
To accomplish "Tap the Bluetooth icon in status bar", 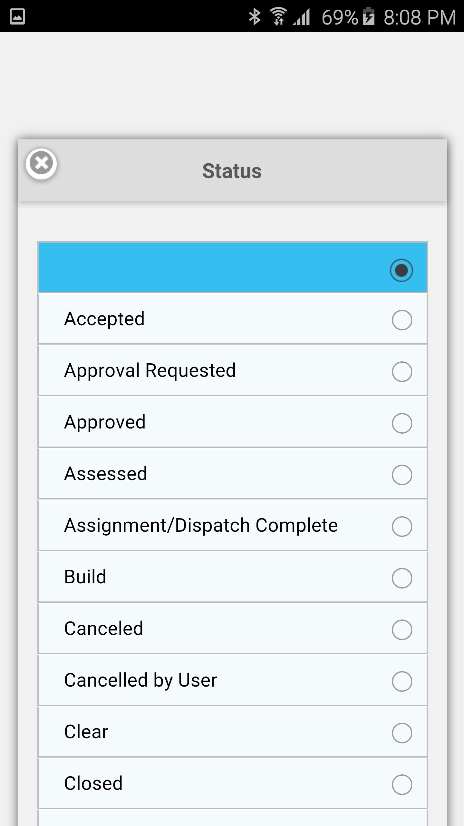I will coord(255,17).
